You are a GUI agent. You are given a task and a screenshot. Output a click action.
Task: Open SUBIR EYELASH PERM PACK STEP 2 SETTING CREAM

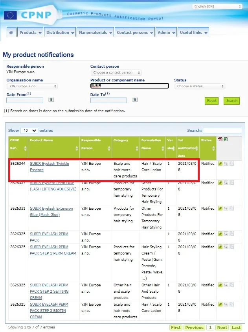pyautogui.click(x=49, y=291)
